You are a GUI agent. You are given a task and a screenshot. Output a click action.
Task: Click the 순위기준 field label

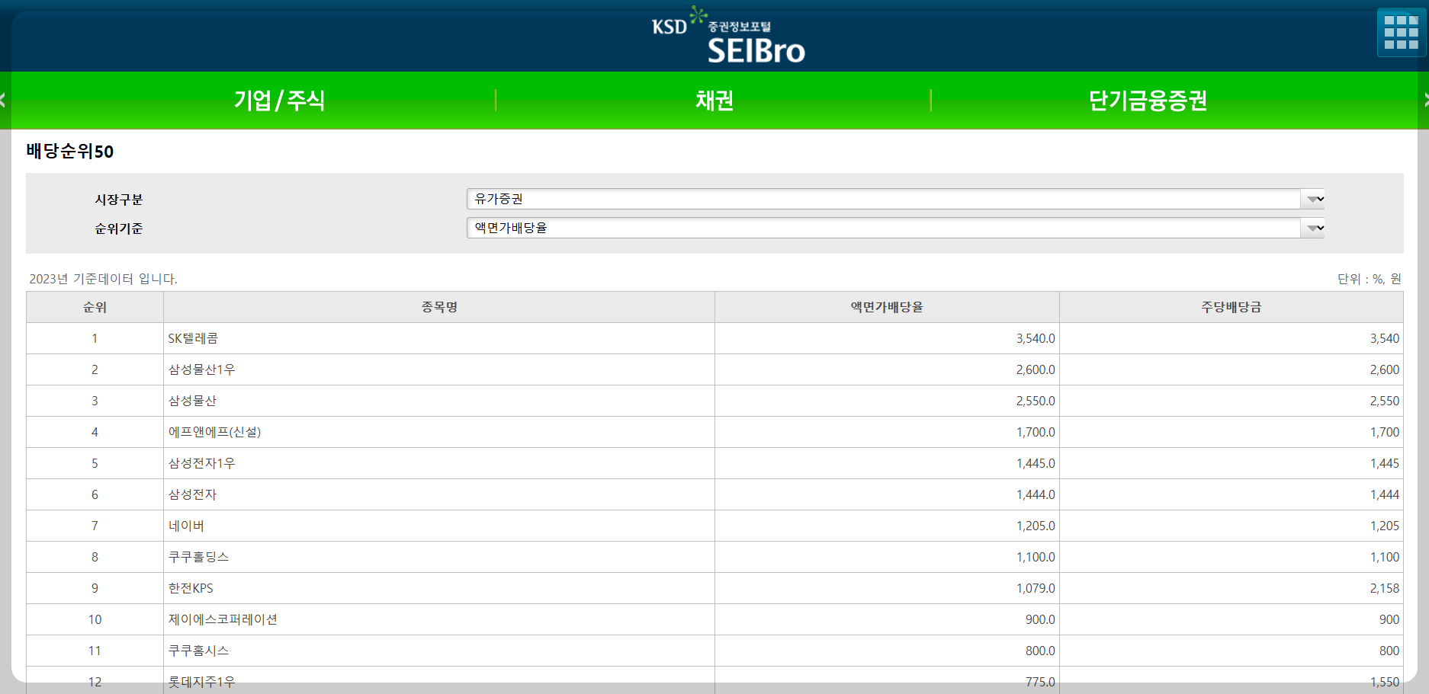click(118, 229)
